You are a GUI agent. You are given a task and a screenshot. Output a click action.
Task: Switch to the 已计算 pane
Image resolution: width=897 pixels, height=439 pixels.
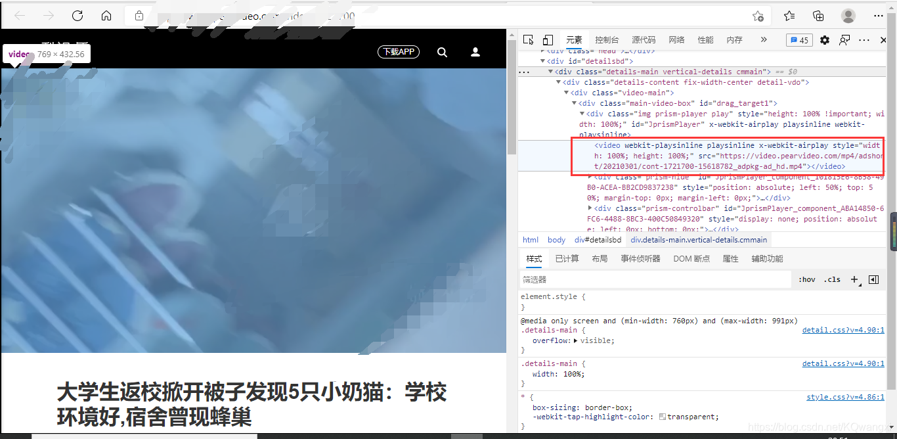coord(567,258)
